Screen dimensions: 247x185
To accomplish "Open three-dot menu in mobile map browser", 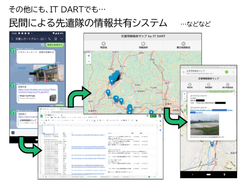I will [233, 72].
